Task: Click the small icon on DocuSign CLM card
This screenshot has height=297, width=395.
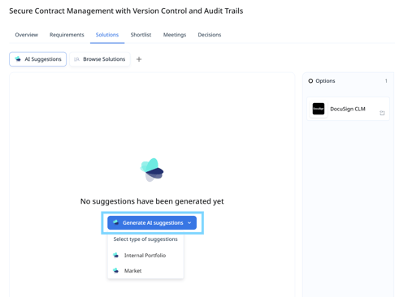Action: pos(382,113)
